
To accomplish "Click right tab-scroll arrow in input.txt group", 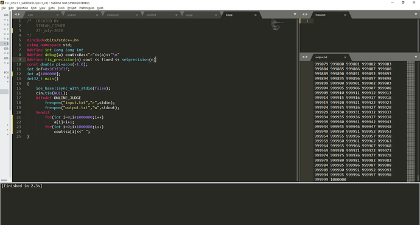I will (306, 15).
